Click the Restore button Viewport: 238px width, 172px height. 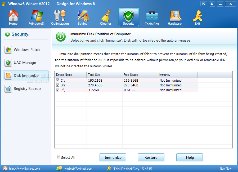(x=151, y=157)
